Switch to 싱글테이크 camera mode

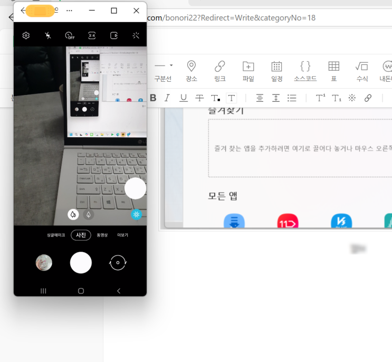(x=56, y=235)
